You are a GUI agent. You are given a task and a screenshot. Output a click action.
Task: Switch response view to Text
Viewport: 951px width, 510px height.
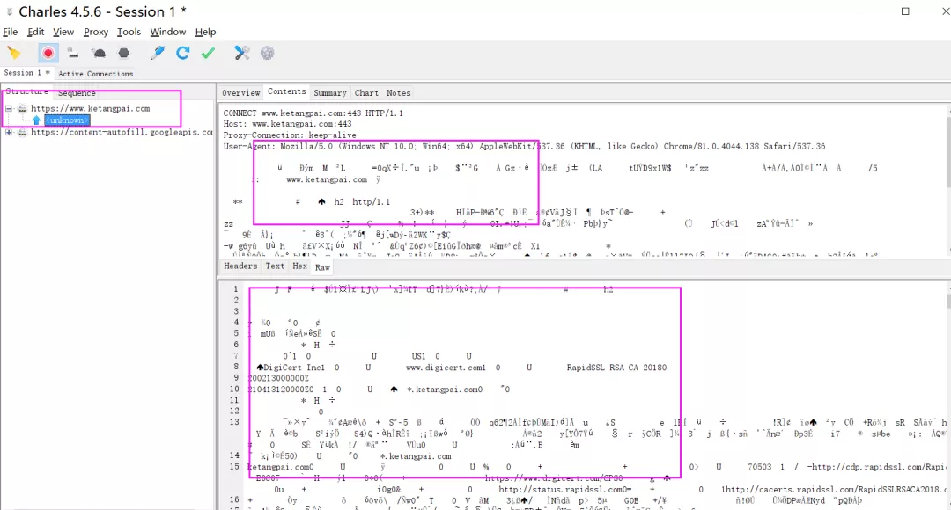[275, 266]
